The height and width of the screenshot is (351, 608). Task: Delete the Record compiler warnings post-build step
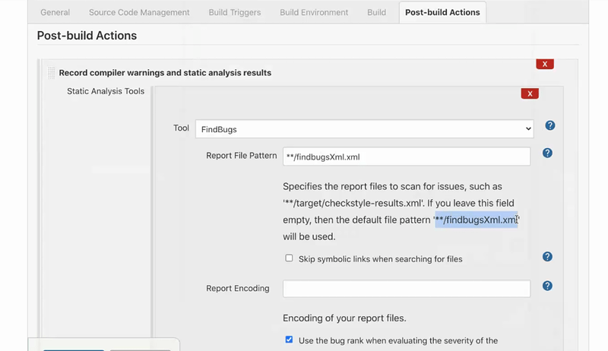(544, 64)
